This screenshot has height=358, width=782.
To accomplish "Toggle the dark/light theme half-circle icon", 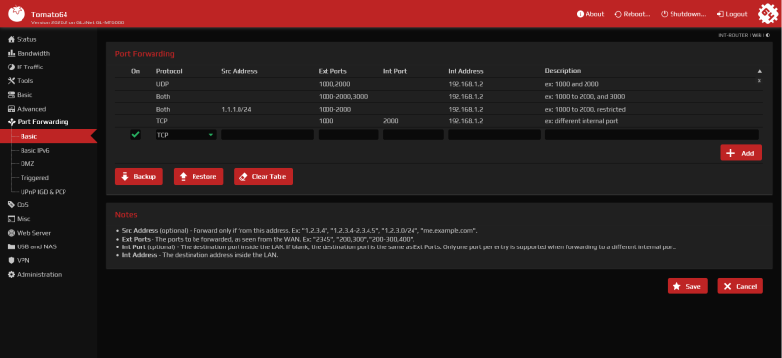I will [x=768, y=36].
